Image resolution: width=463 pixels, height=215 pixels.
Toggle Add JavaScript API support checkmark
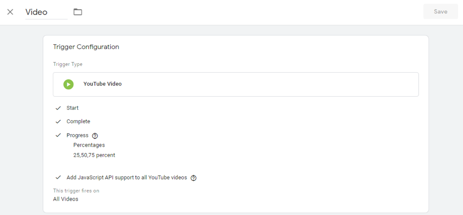click(58, 178)
